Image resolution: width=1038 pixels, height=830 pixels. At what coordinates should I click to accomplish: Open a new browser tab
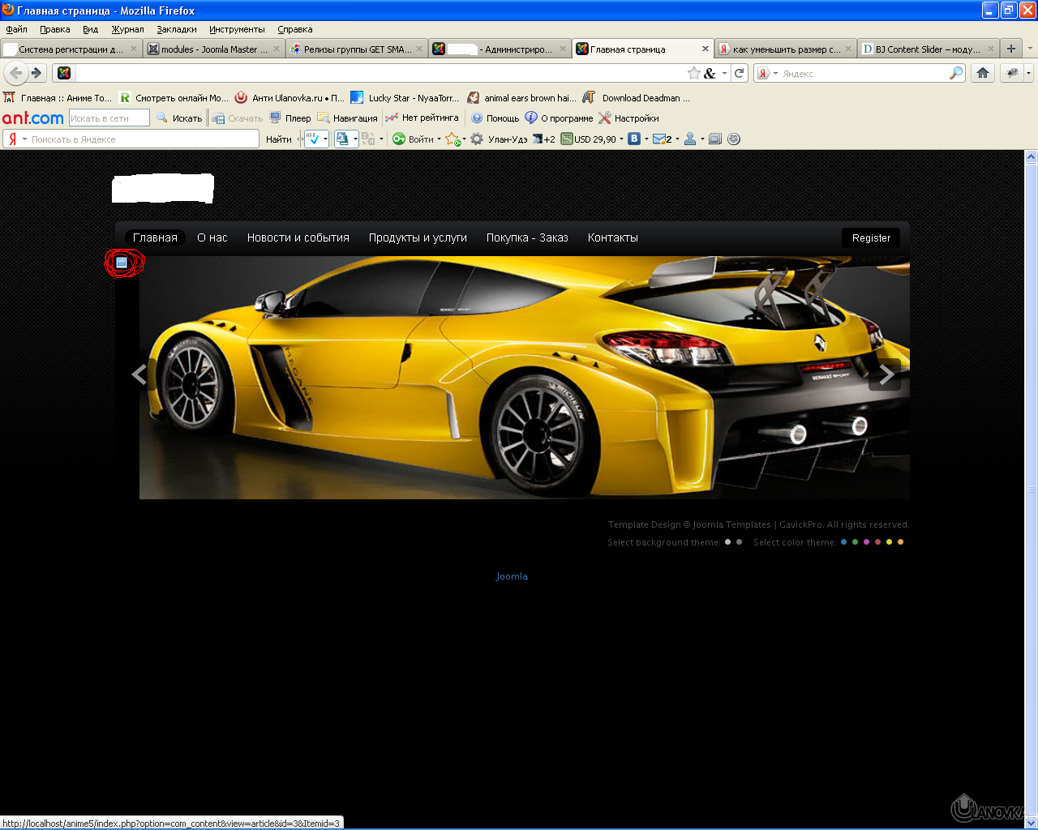[x=1011, y=49]
